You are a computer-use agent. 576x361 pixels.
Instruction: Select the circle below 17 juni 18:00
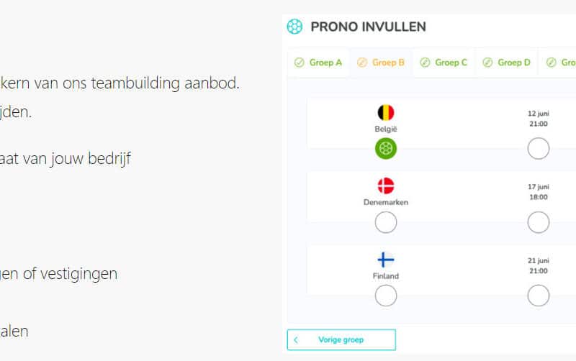[x=538, y=223]
